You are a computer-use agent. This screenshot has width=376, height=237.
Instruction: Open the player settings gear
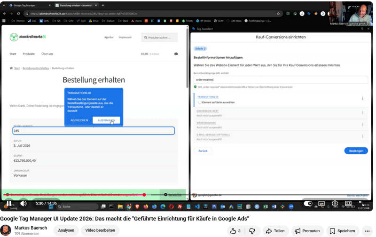[x=335, y=204]
